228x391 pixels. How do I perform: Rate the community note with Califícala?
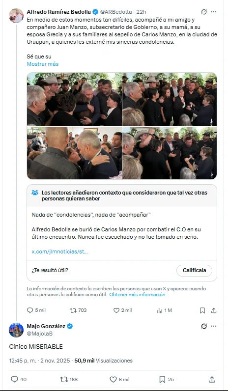coord(194,271)
